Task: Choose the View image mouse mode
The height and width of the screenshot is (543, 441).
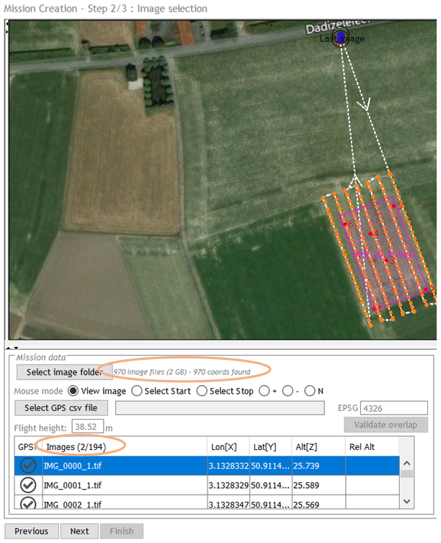Action: tap(73, 391)
